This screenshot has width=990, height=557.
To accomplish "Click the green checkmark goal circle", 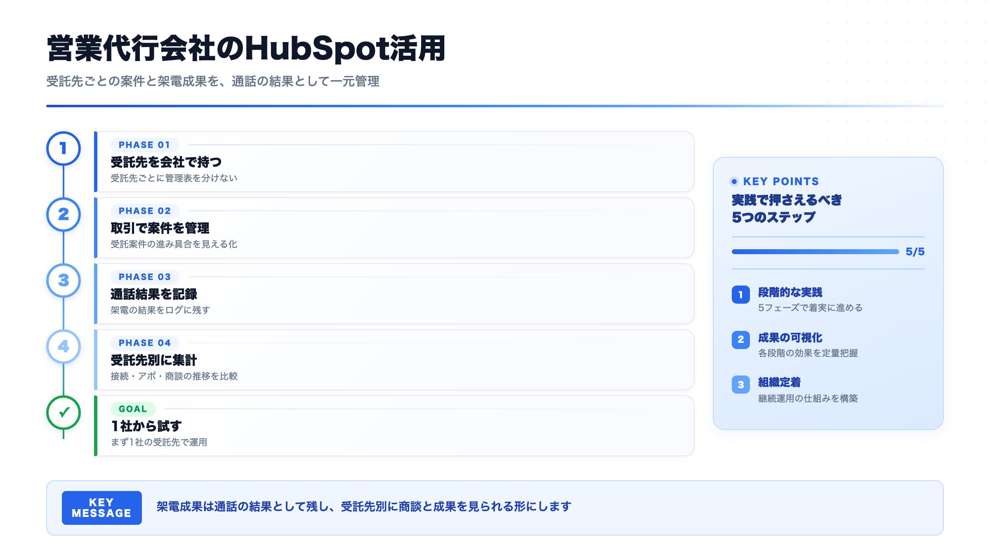I will [64, 413].
